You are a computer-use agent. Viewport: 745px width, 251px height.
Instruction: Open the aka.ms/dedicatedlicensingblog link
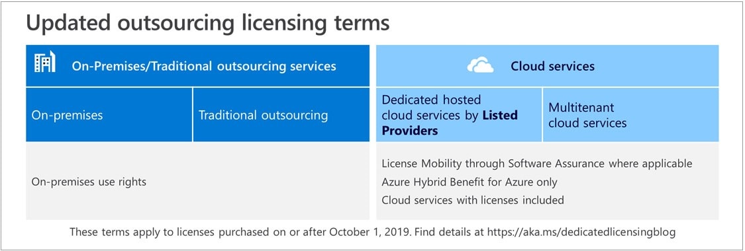(x=596, y=232)
